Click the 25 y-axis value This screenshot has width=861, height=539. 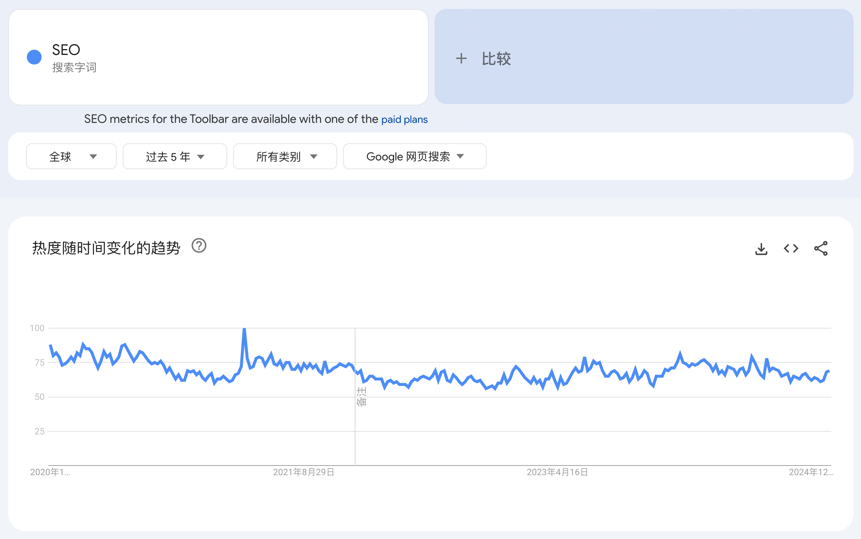pyautogui.click(x=39, y=431)
